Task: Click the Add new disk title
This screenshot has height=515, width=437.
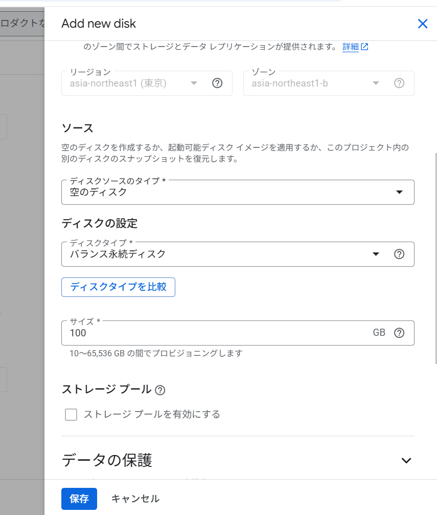Action: [x=99, y=24]
